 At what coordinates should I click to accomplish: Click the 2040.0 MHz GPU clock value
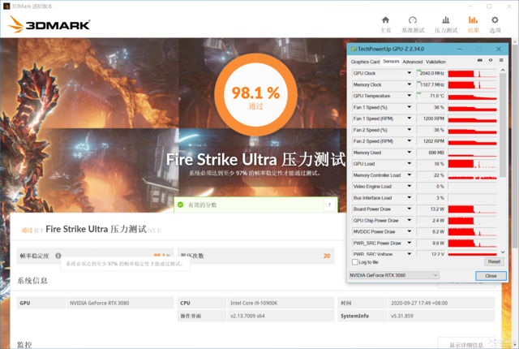[431, 73]
